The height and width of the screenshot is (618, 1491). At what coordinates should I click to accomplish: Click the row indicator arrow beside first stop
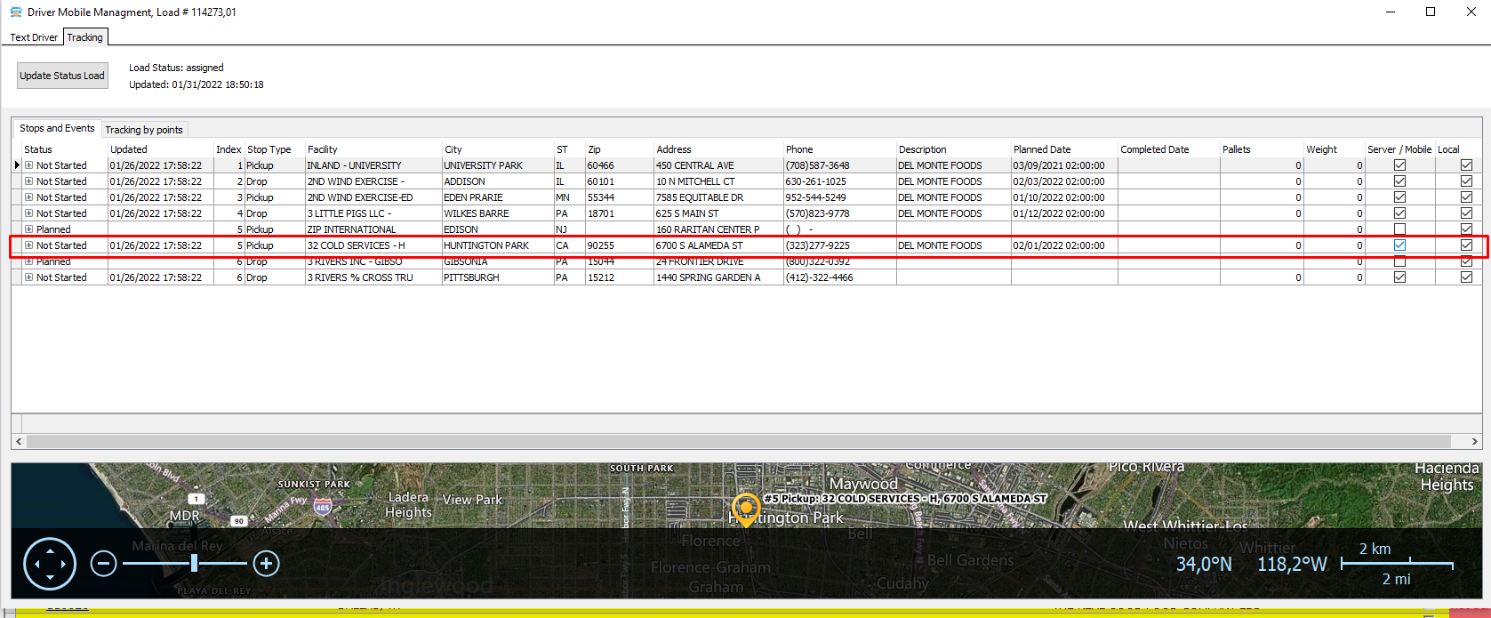(17, 165)
